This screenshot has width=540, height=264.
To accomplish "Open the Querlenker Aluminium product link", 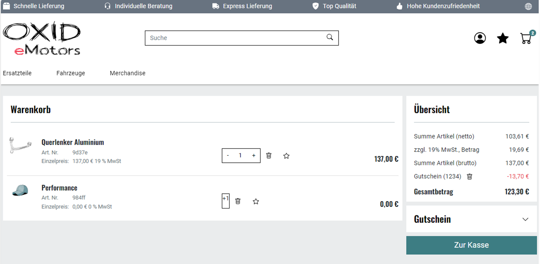I will [x=73, y=142].
